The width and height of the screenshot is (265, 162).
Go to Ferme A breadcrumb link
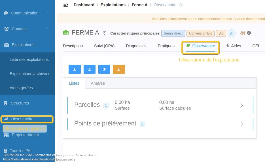139,5
